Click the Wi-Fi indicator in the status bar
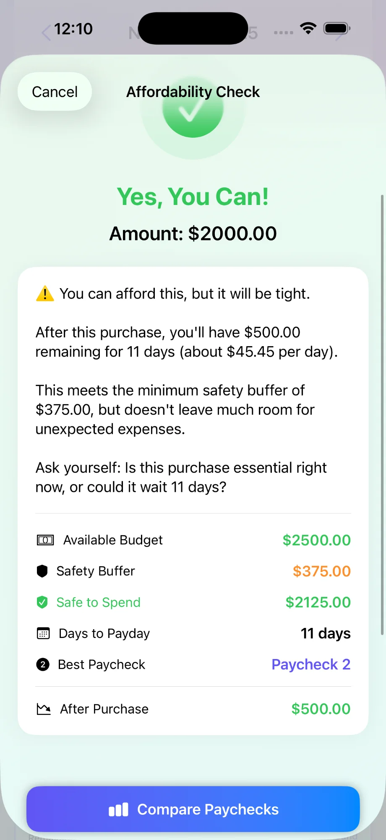386x840 pixels. tap(308, 28)
